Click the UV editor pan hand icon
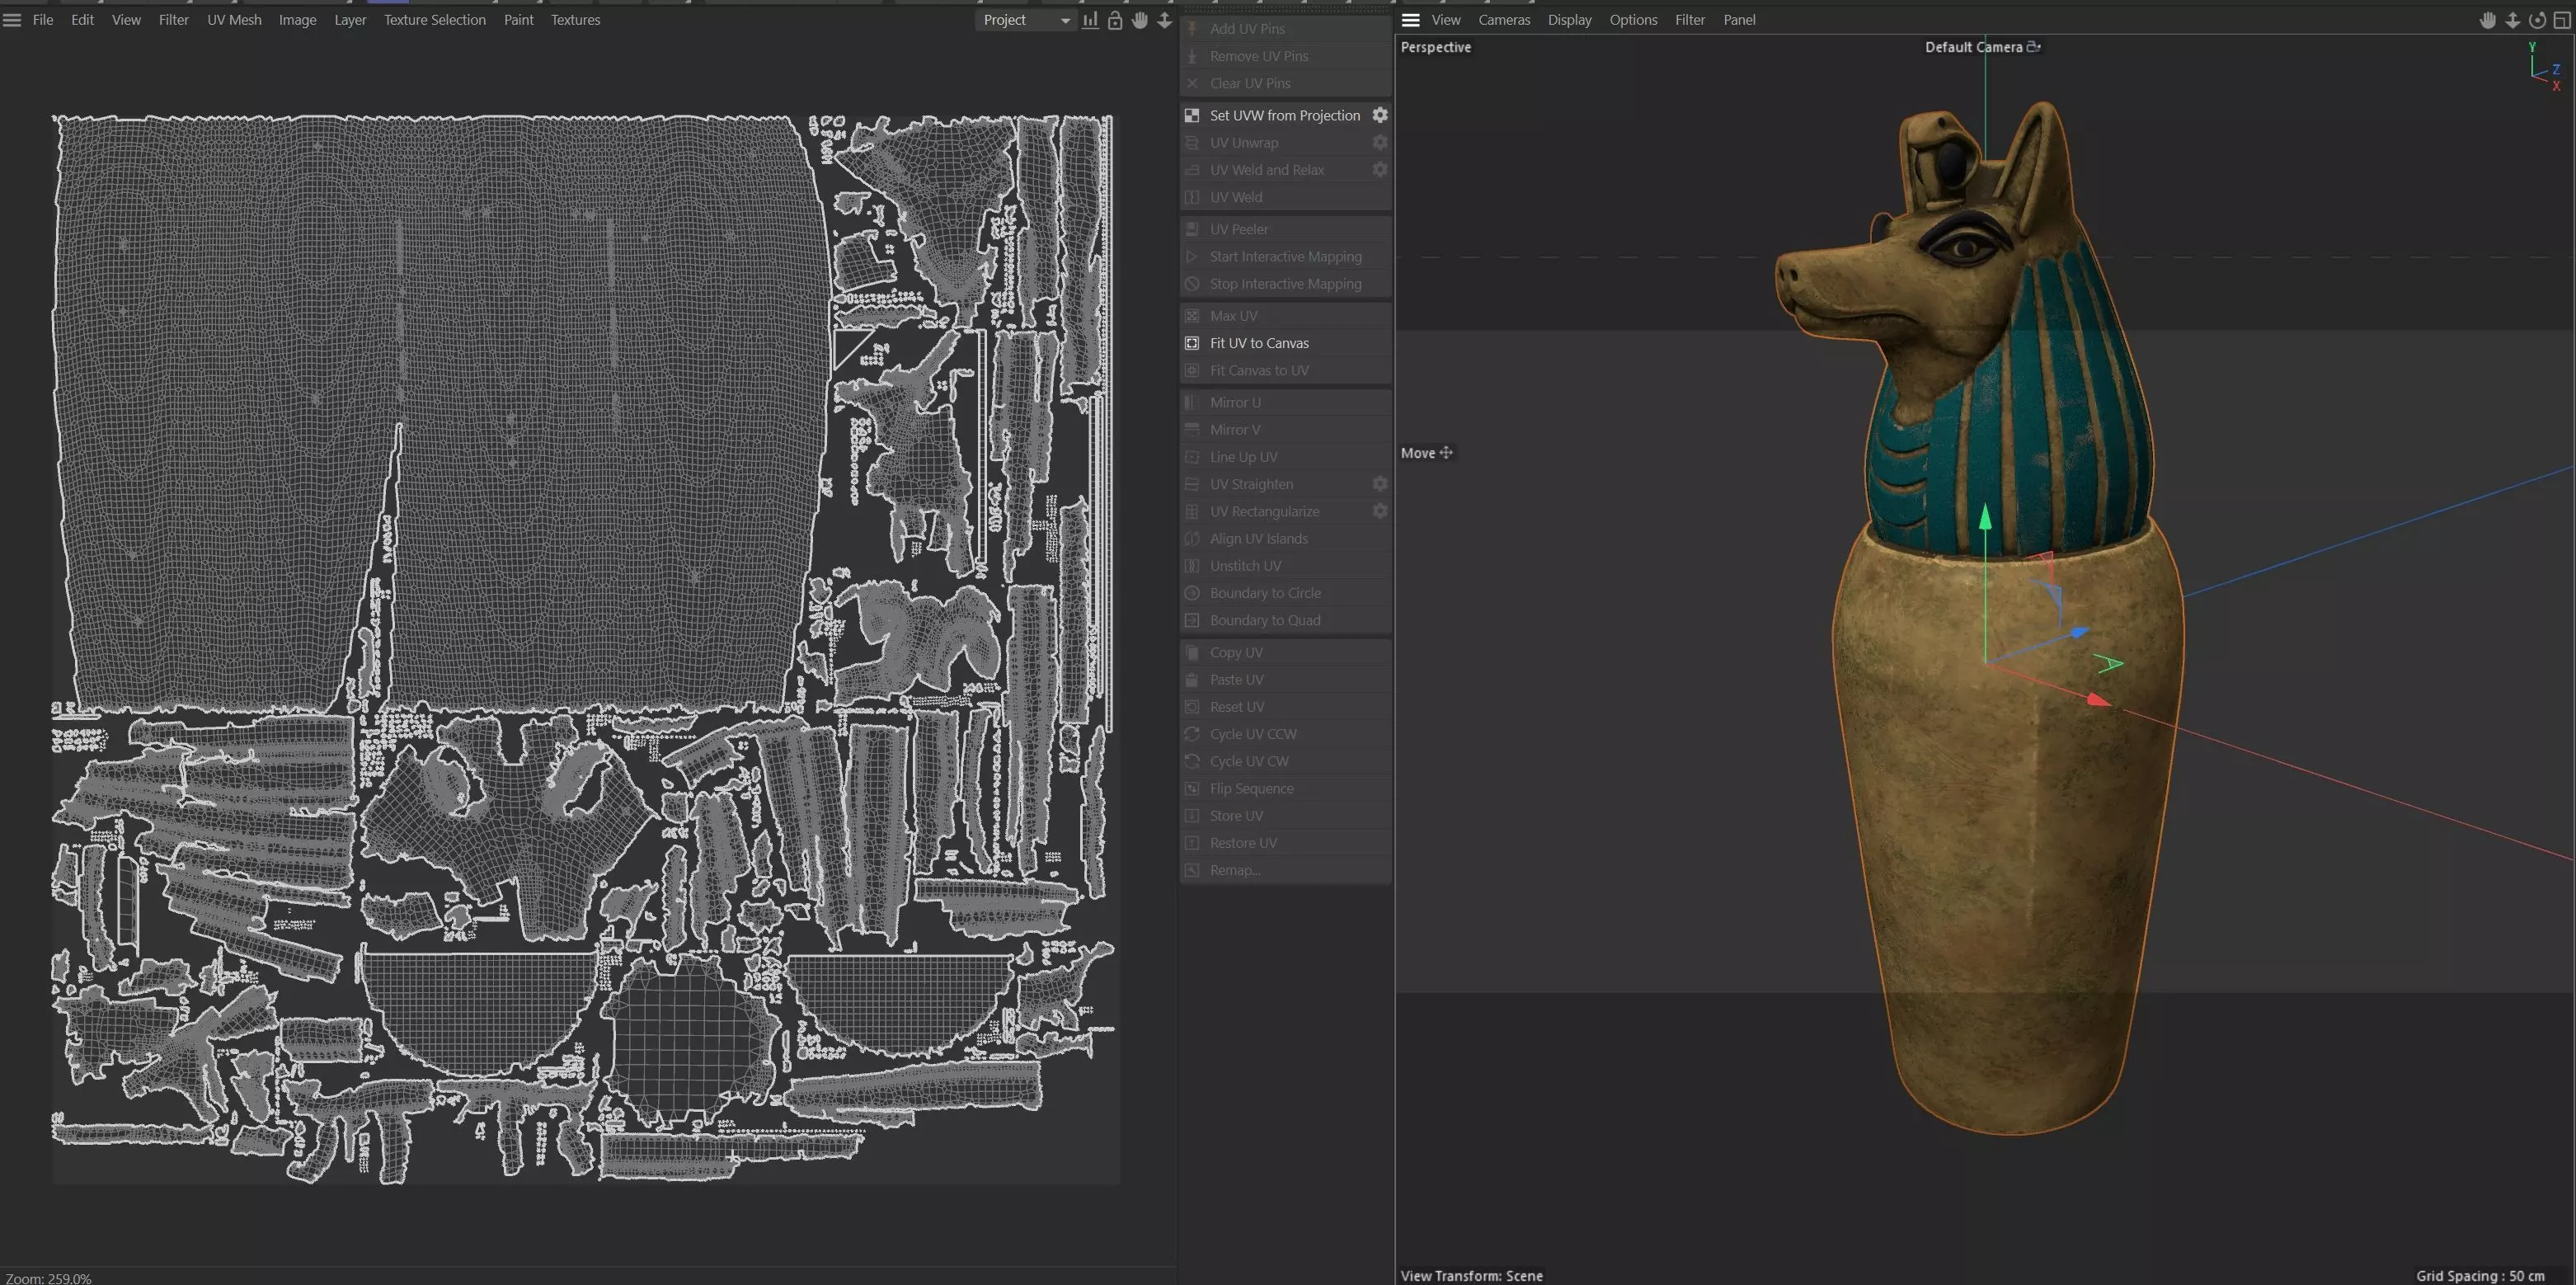This screenshot has height=1285, width=2576. [1140, 20]
